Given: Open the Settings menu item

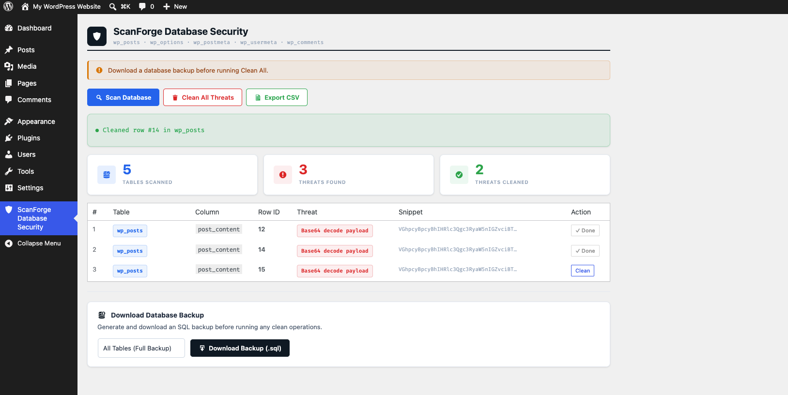Looking at the screenshot, I should 39,188.
